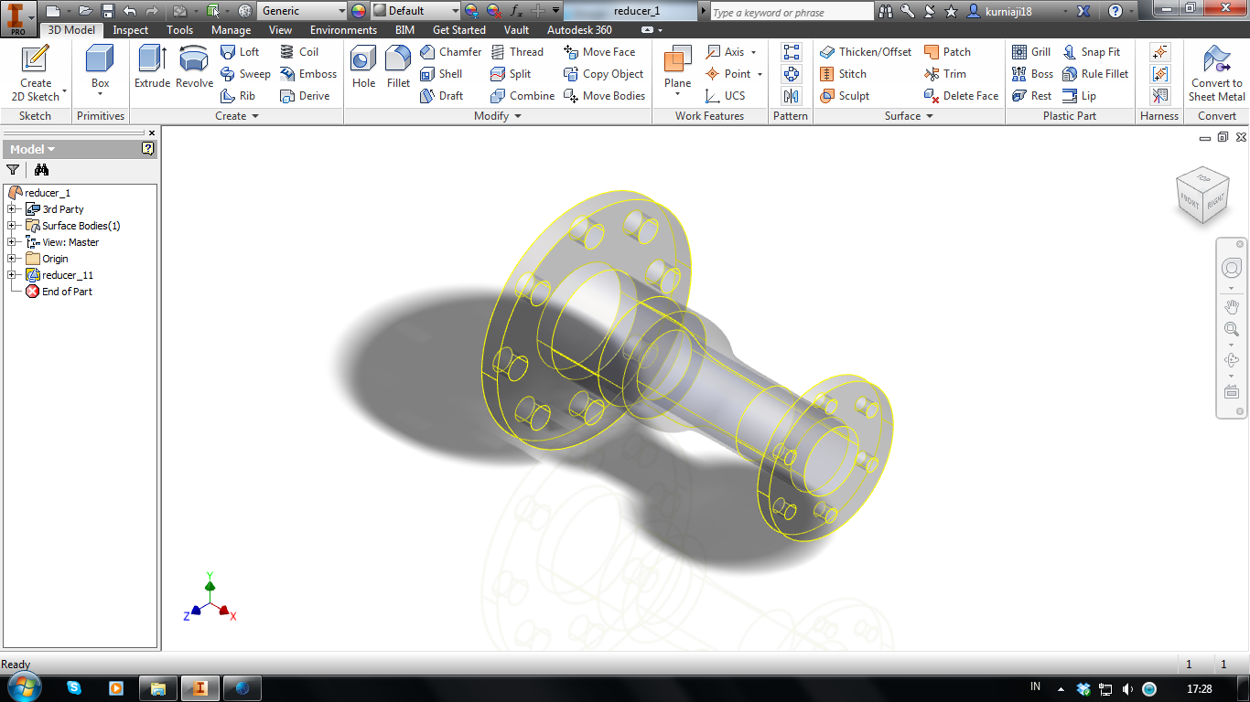
Task: Activate the Pan hand navigation tool
Action: 1231,306
